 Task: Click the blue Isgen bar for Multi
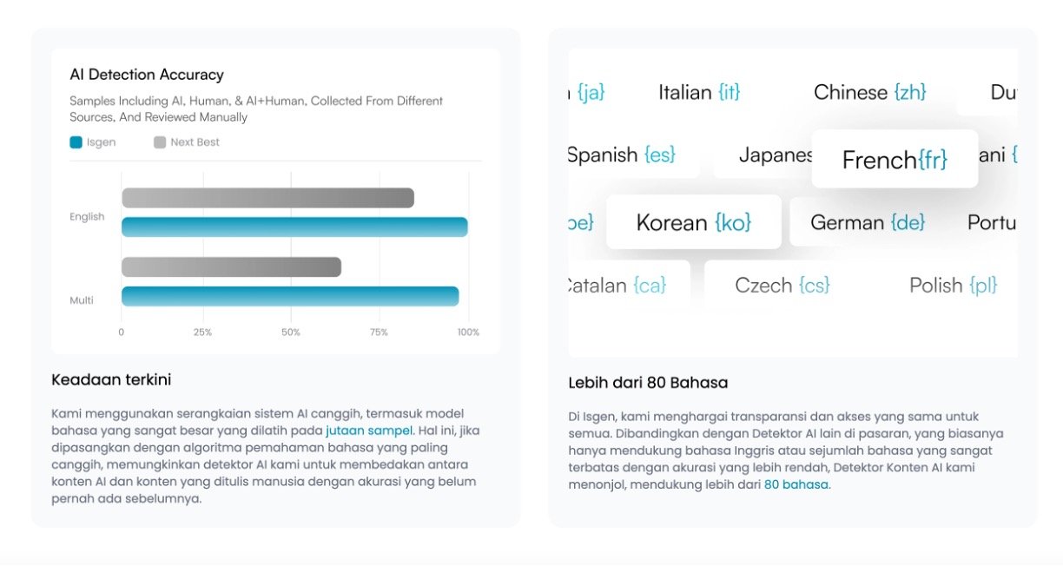coord(290,296)
